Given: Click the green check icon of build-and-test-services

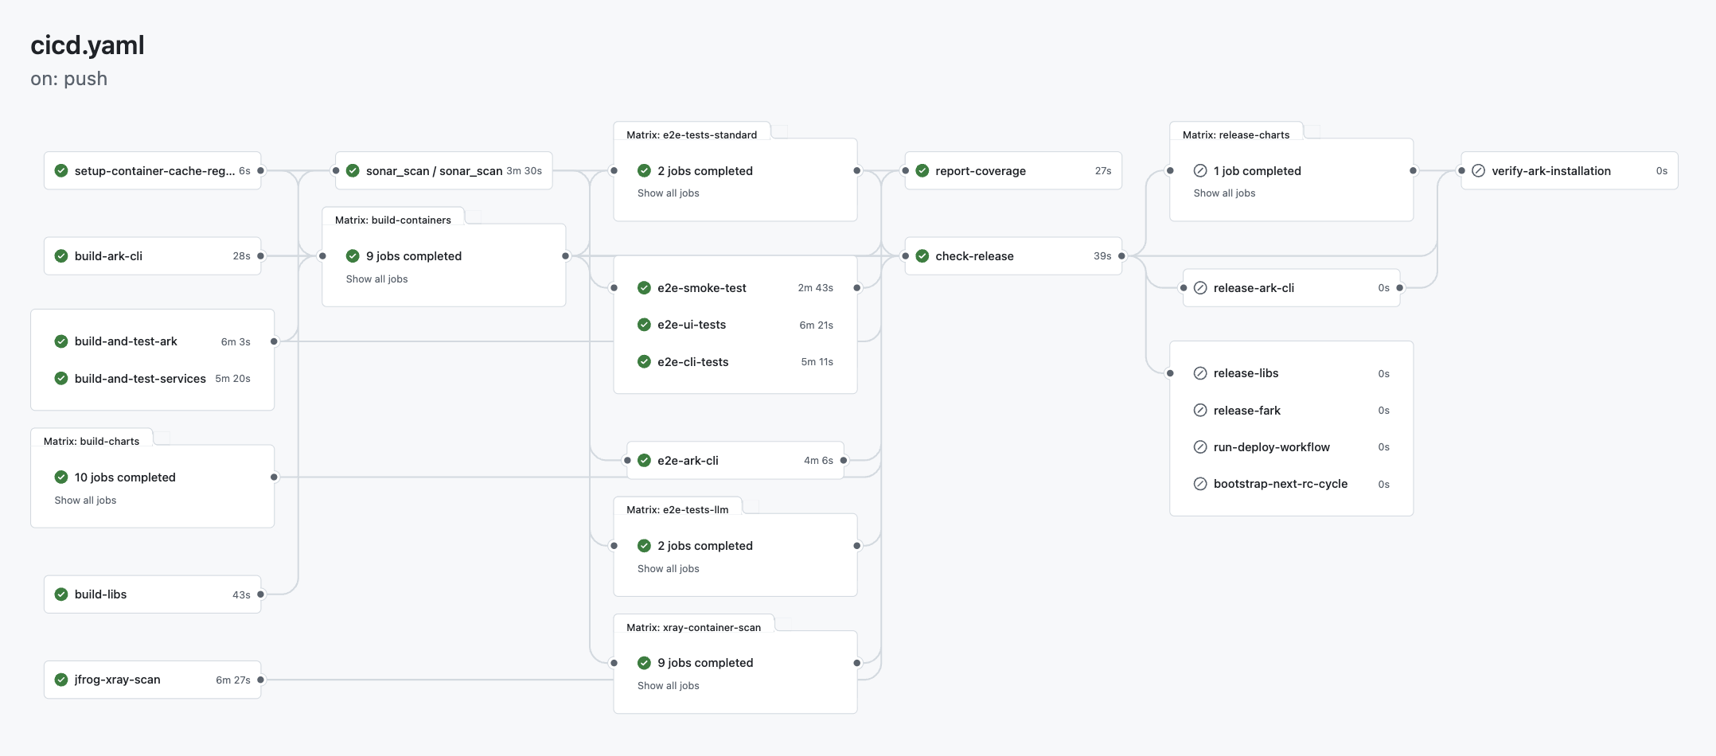Looking at the screenshot, I should click(61, 379).
